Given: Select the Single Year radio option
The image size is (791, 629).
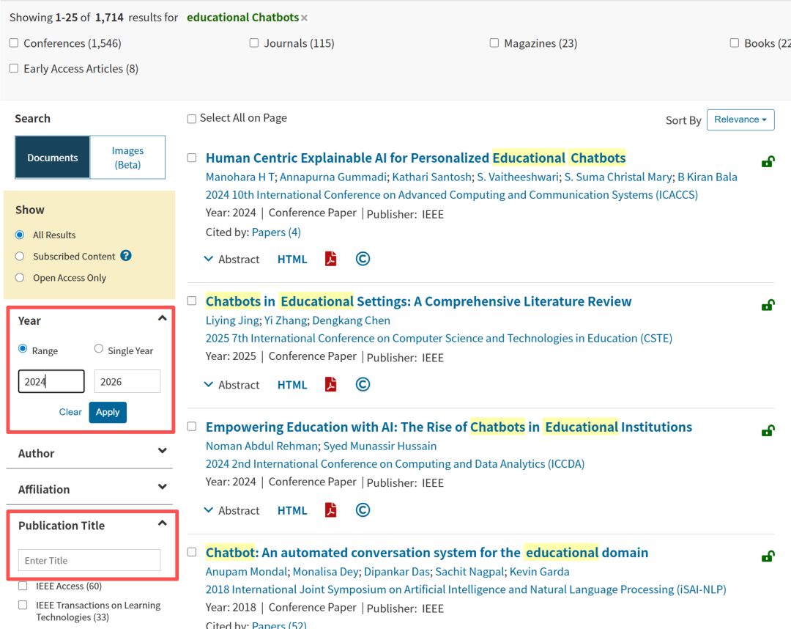Looking at the screenshot, I should [99, 349].
